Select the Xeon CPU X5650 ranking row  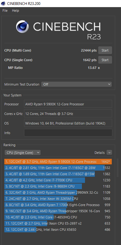point(58,230)
